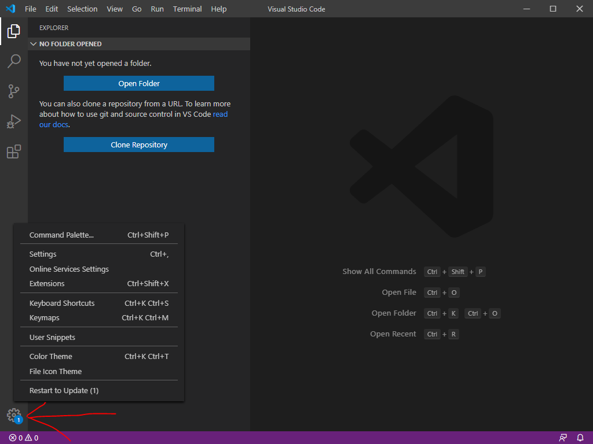The image size is (593, 444).
Task: Open the Selection menu
Action: pos(82,9)
